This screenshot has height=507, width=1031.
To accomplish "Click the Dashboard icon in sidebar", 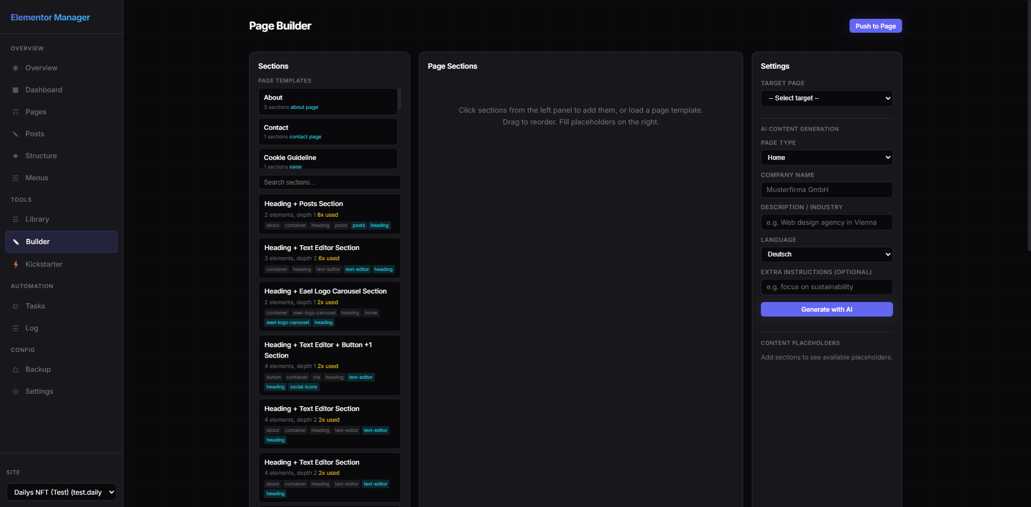I will (x=16, y=90).
